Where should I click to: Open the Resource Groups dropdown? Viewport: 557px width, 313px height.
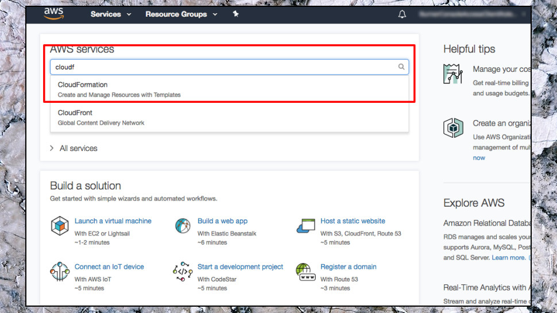click(x=181, y=14)
